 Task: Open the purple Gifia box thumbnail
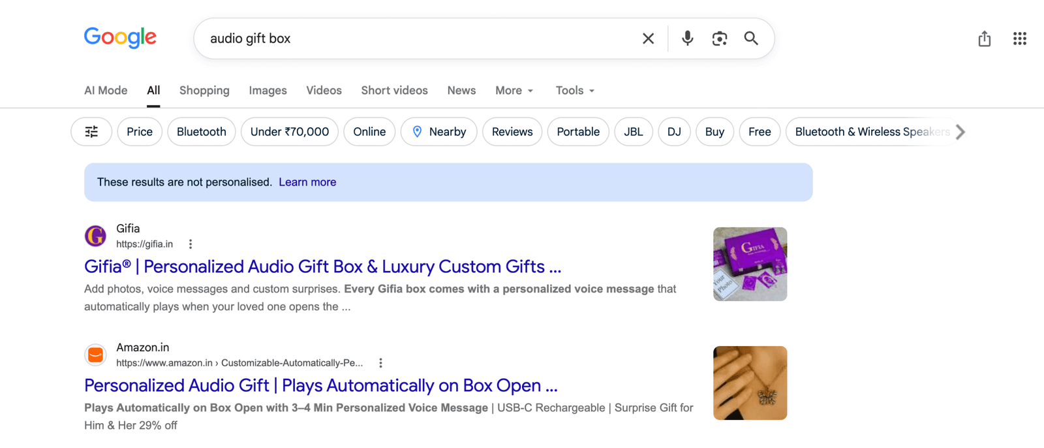pyautogui.click(x=750, y=264)
